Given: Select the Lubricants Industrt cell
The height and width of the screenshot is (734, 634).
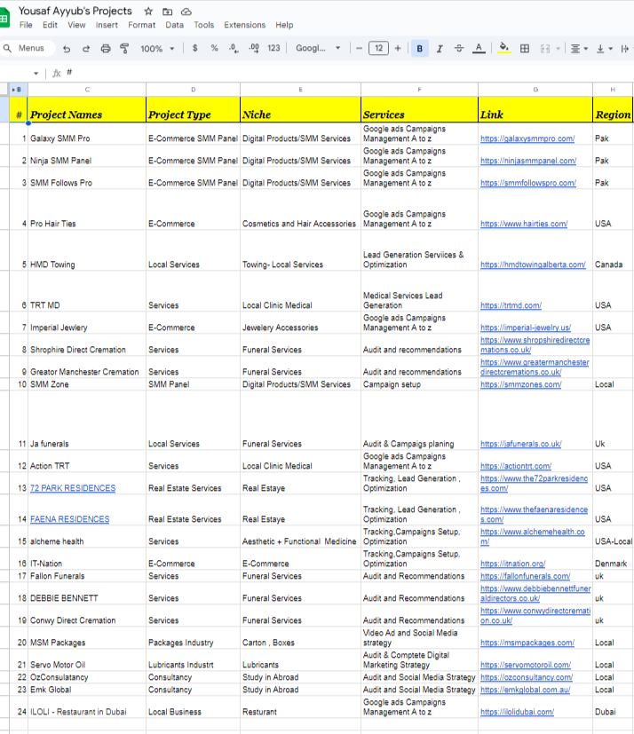Looking at the screenshot, I should click(193, 659).
